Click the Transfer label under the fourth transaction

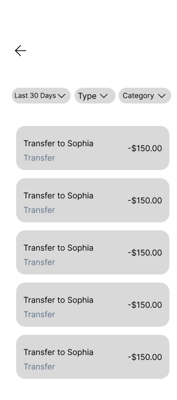pos(39,315)
